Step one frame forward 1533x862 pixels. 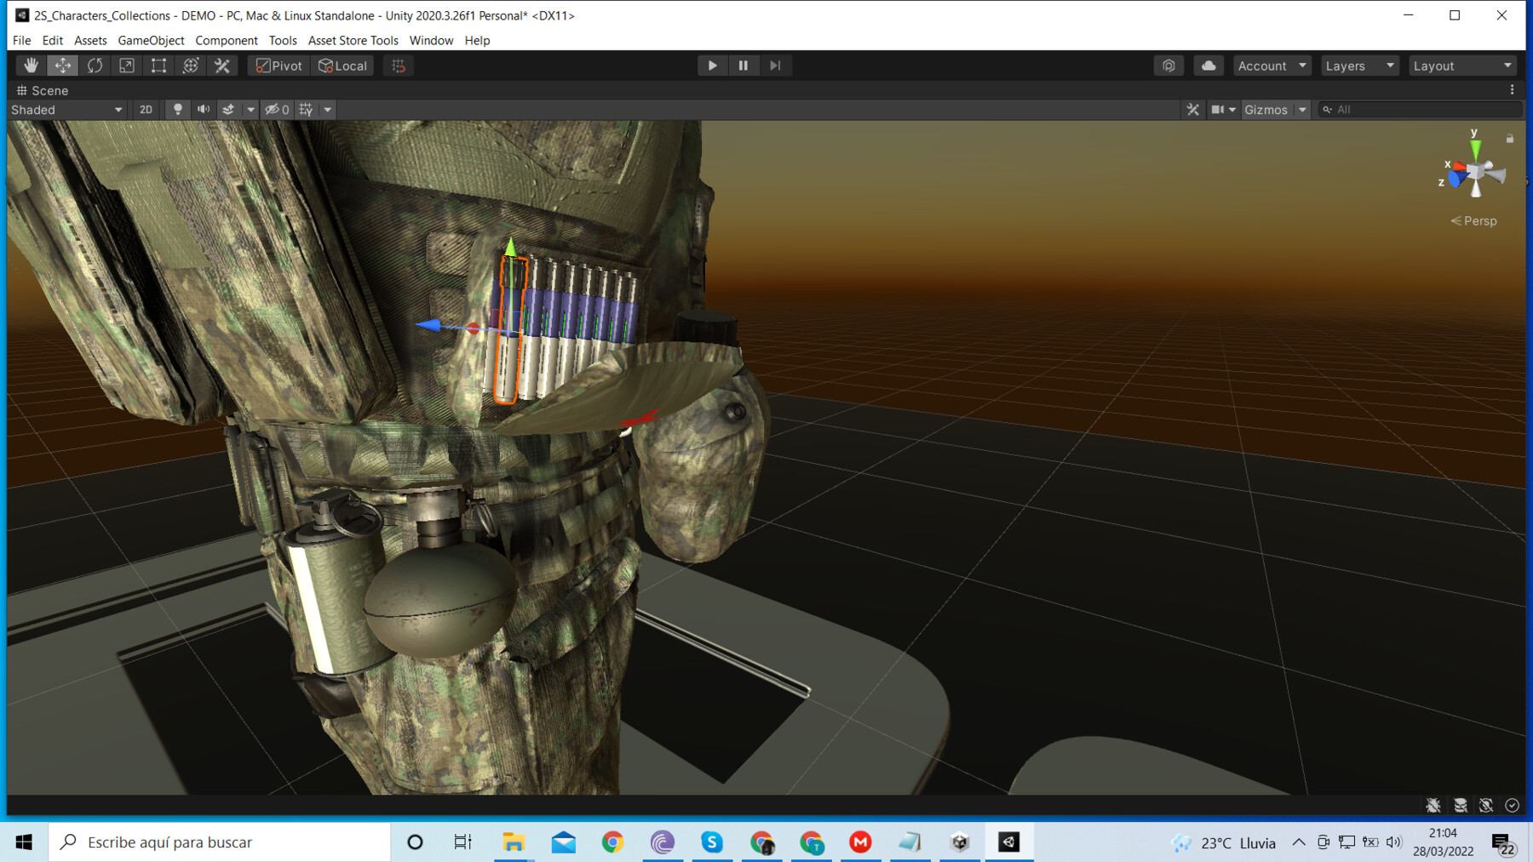[775, 66]
